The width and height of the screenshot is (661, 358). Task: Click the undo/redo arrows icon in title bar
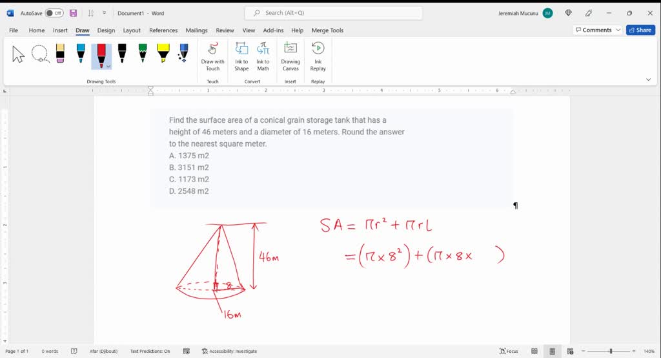(90, 13)
